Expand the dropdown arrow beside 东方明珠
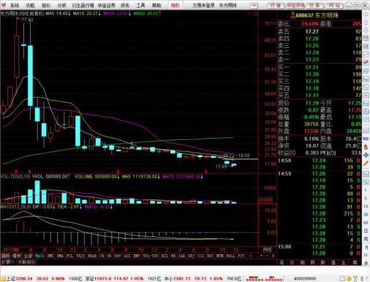370x282 pixels. point(254,5)
